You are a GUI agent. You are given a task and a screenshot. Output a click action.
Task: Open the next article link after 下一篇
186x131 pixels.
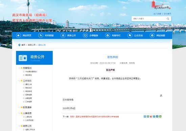point(94,117)
